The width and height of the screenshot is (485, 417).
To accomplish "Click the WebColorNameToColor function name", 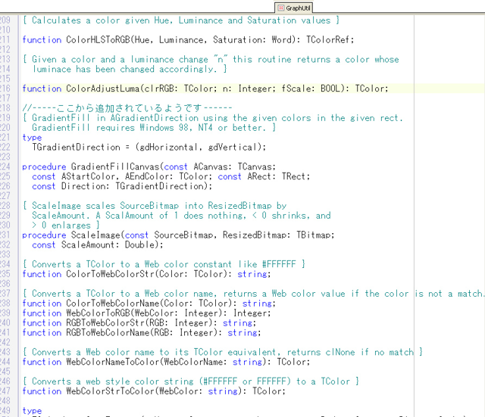I will pyautogui.click(x=113, y=362).
